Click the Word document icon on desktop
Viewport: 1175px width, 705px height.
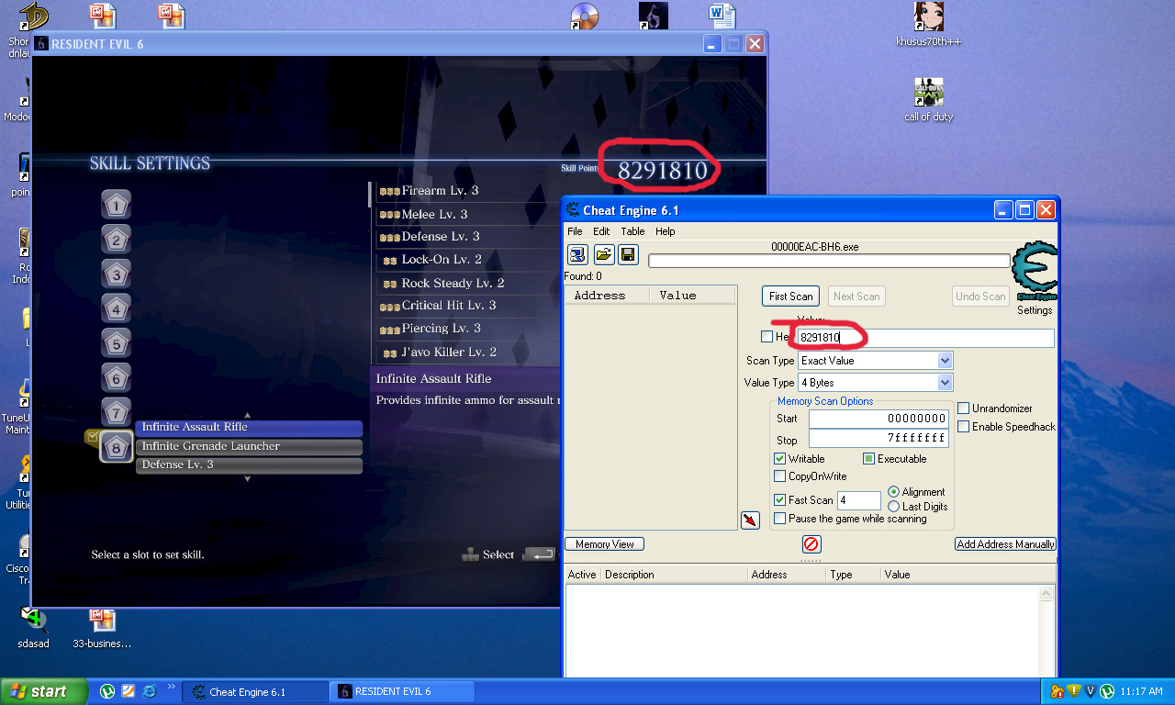coord(722,17)
